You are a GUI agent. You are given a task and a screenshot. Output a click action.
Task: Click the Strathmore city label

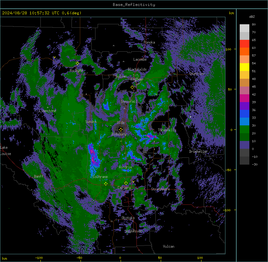pos(160,189)
